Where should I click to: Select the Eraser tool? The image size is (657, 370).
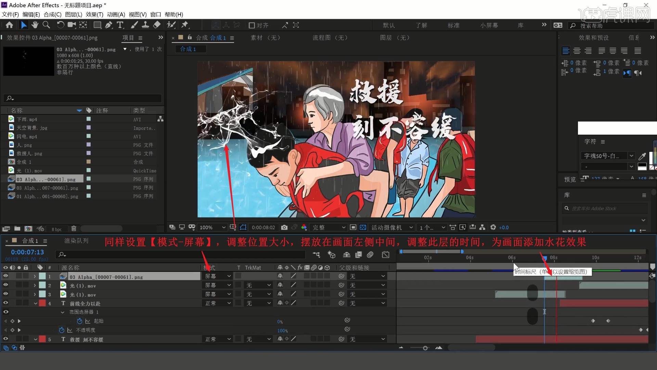tap(157, 25)
